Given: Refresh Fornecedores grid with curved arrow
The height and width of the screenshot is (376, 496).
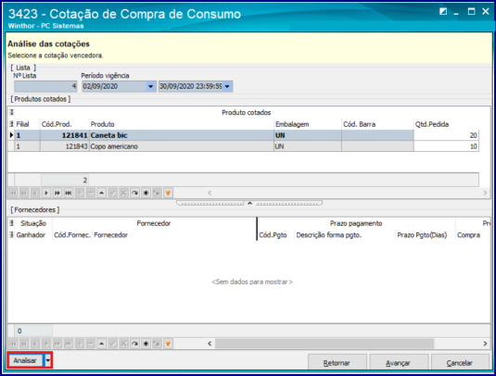Looking at the screenshot, I should pos(134,344).
